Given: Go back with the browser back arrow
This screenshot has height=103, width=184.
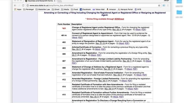Looking at the screenshot, I should pyautogui.click(x=15, y=5).
